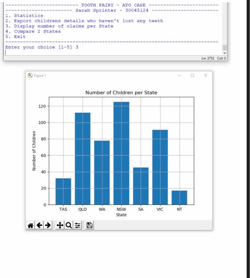Click the 'State' x-axis label
The height and width of the screenshot is (278, 250).
121,215
